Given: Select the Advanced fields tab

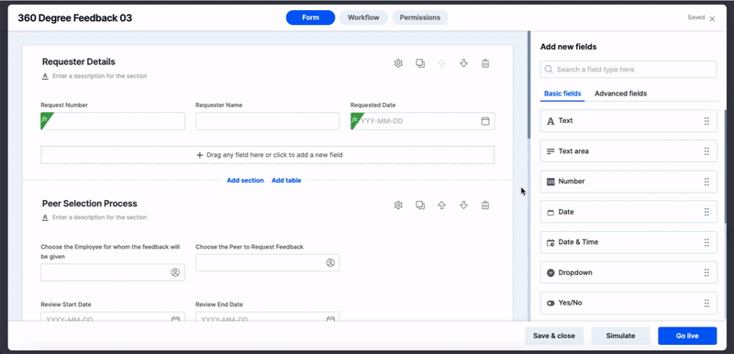Looking at the screenshot, I should tap(621, 94).
